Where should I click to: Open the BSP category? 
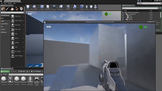2,27
